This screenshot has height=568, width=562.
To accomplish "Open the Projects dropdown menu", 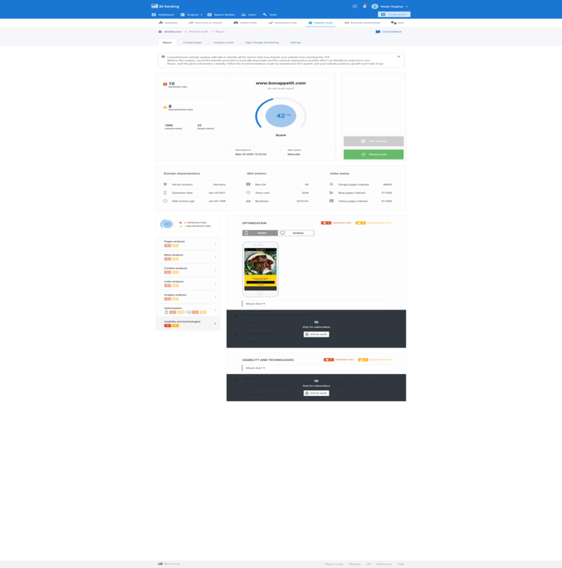I will click(192, 15).
